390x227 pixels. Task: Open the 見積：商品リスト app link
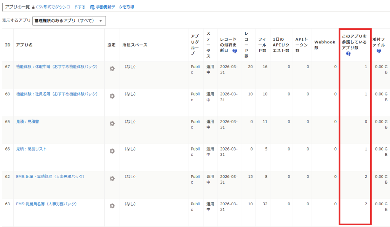tap(31, 149)
